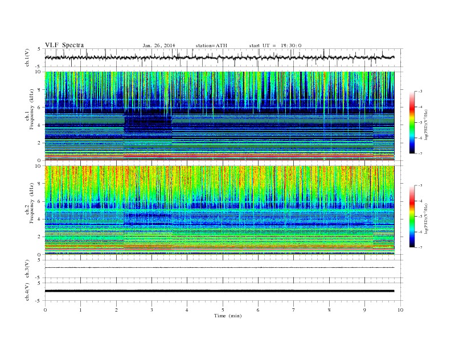Select the "start UT = 18:30:0" text
This screenshot has height=348, width=451.
click(275, 45)
